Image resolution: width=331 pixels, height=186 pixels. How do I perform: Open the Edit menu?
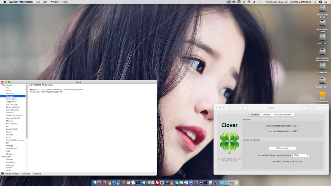click(x=45, y=2)
